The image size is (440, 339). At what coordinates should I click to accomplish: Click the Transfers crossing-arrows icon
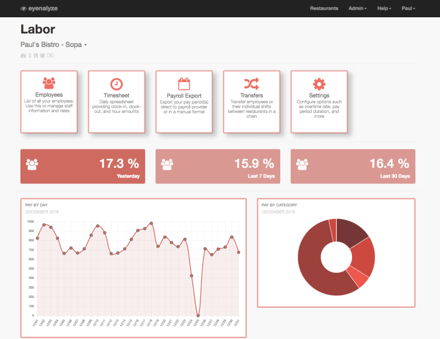(x=251, y=83)
